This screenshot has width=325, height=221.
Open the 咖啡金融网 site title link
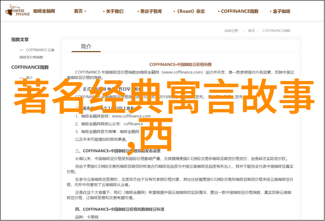44,11
